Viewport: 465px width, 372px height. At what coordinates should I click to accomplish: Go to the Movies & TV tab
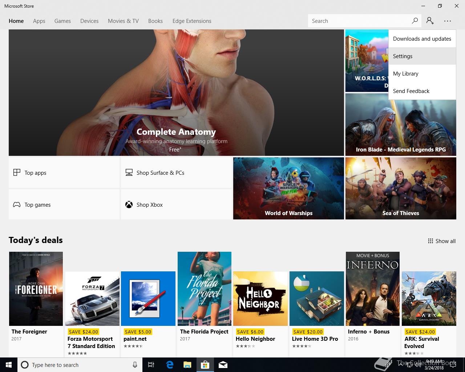click(123, 21)
